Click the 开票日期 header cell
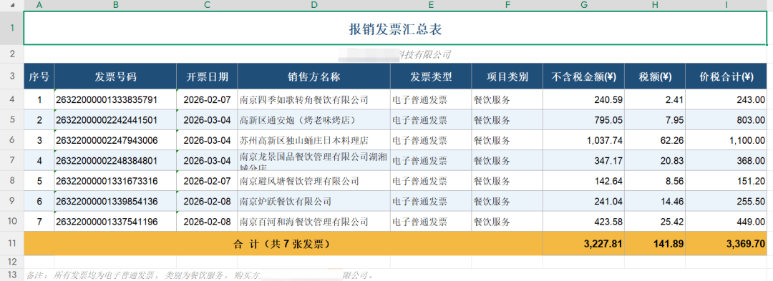The width and height of the screenshot is (773, 281). [207, 77]
